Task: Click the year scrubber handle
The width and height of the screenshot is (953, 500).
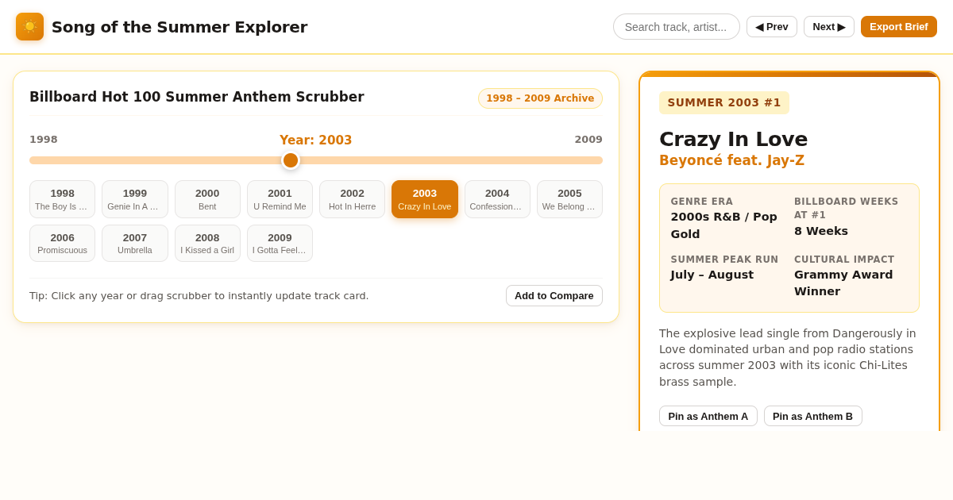Action: click(x=291, y=160)
